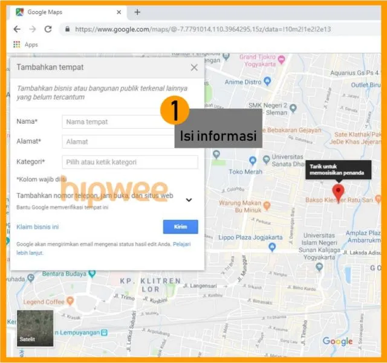Click the Bentara Budaya map pin

point(92,273)
